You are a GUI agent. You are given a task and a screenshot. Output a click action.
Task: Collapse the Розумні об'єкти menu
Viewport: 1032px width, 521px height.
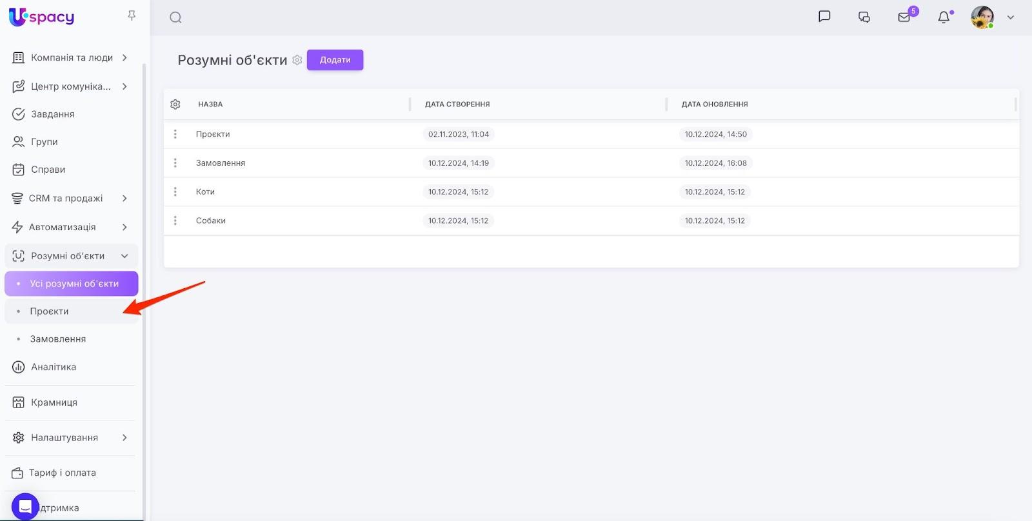point(124,256)
